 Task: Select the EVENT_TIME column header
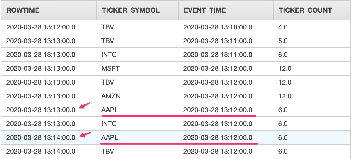pyautogui.click(x=205, y=10)
